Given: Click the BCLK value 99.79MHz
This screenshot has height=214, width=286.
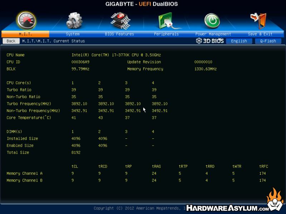Looking at the screenshot, I should coord(80,69).
